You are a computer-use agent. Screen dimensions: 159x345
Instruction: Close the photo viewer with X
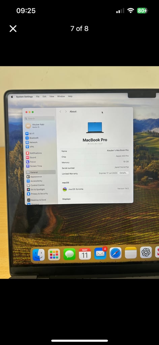13,29
